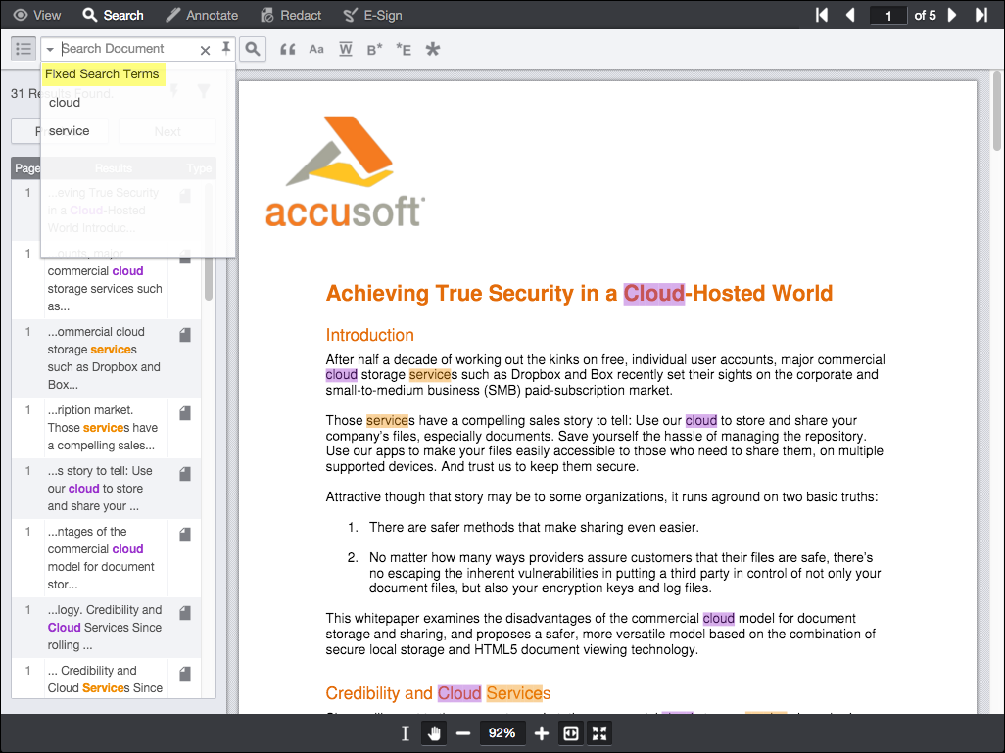Click highlighted "Cloud" in the document title
Image resolution: width=1005 pixels, height=753 pixels.
click(653, 294)
